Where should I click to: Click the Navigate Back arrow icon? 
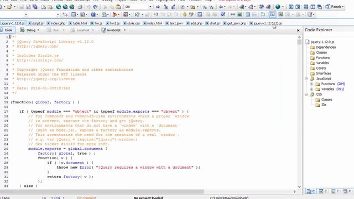(221, 7)
